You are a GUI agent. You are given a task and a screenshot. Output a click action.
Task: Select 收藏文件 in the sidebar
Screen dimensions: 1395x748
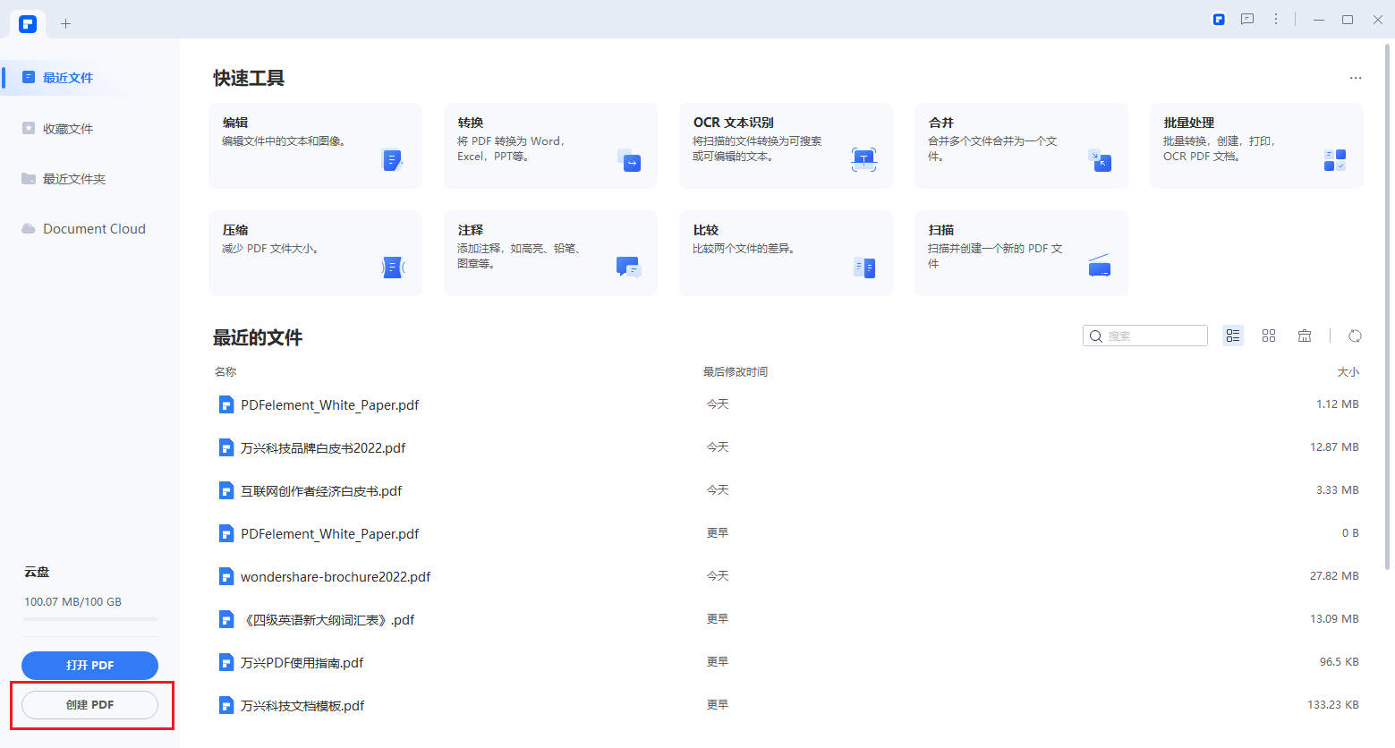[68, 129]
